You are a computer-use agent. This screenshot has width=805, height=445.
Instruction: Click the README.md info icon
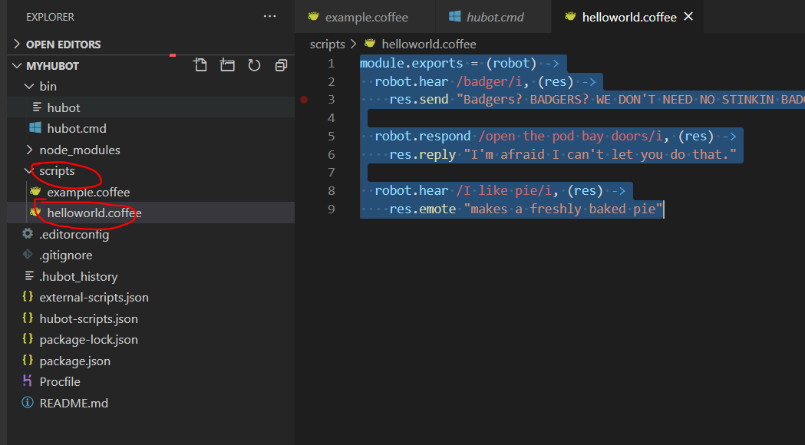28,403
